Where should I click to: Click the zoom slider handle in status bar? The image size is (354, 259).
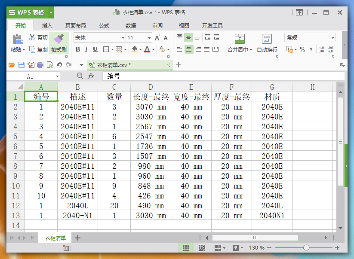coord(306,248)
